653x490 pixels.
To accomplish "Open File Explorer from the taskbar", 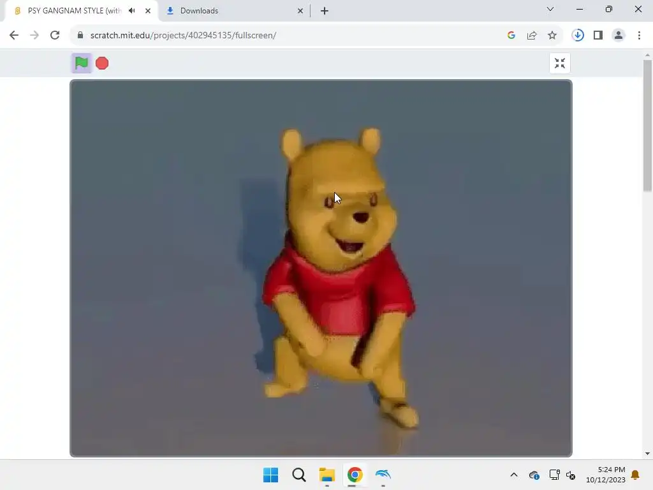I will tap(327, 475).
